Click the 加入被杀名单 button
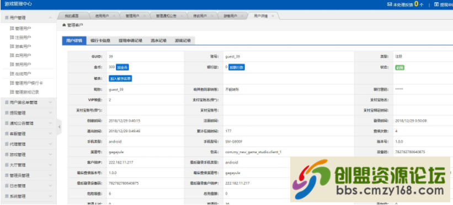The height and width of the screenshot is (205, 453). (x=120, y=79)
